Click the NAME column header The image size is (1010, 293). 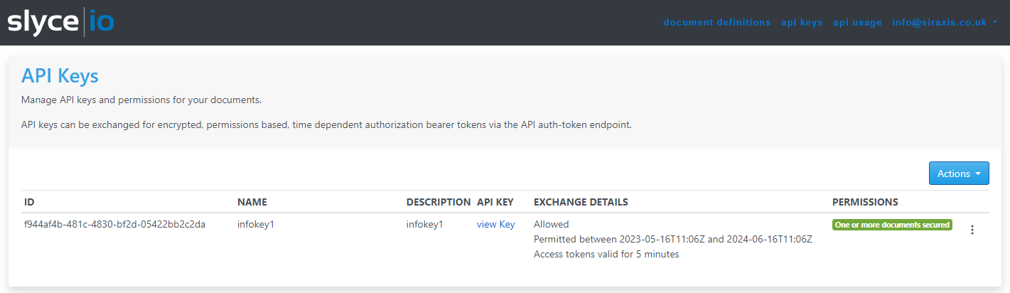click(252, 202)
